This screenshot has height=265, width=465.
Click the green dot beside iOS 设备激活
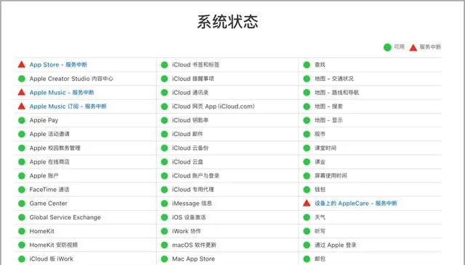tap(164, 217)
